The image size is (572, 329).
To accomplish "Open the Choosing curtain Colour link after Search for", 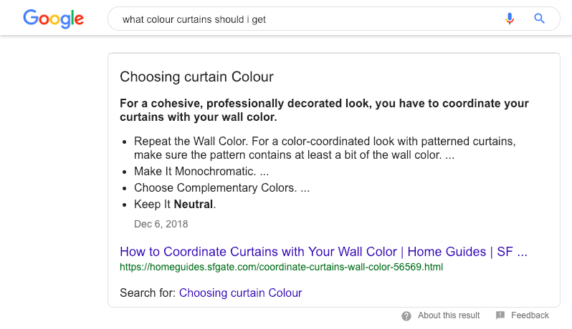I will click(x=240, y=293).
